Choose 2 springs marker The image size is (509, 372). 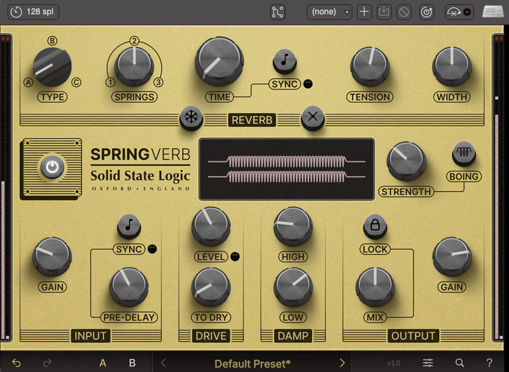click(x=134, y=41)
